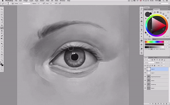The width and height of the screenshot is (170, 105).
Task: Hide the Brightness/Contrast 1 layer
Action: [x=145, y=77]
